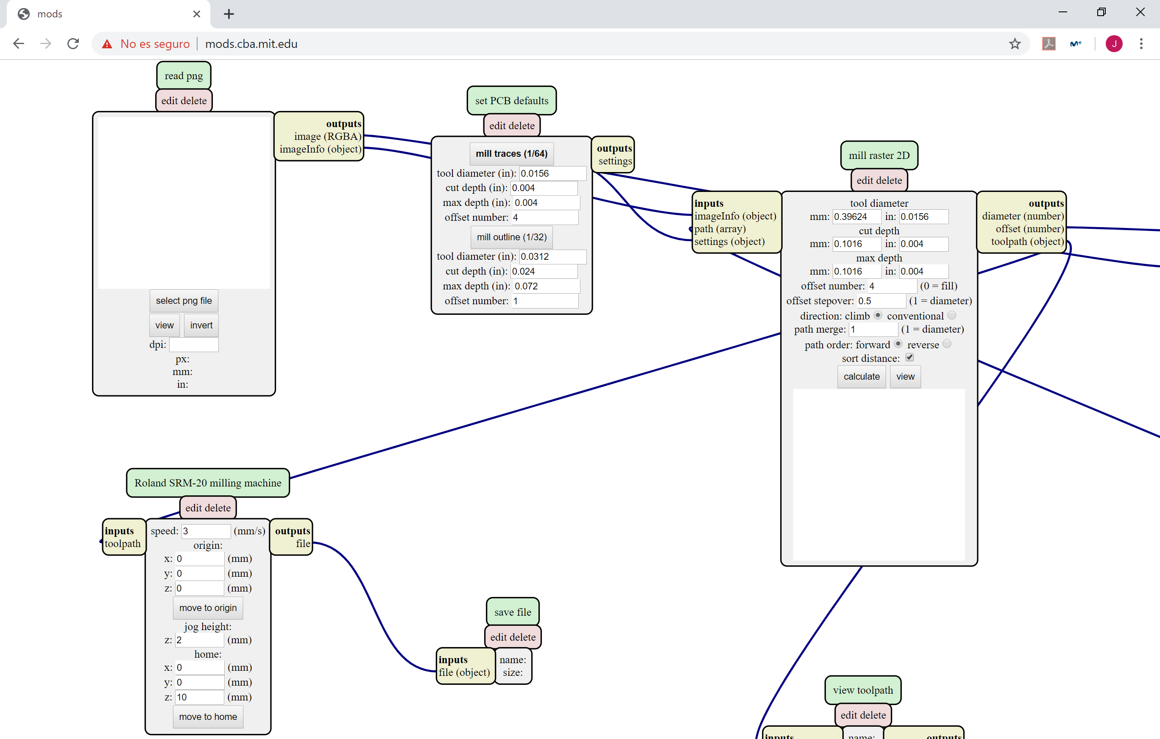1160x739 pixels.
Task: Click the browser back arrow
Action: click(19, 44)
